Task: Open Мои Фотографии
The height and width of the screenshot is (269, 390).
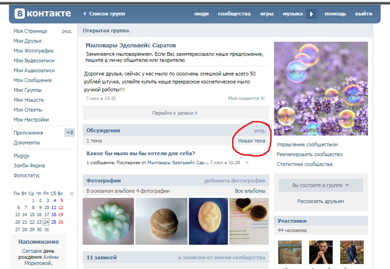Action: click(x=34, y=51)
